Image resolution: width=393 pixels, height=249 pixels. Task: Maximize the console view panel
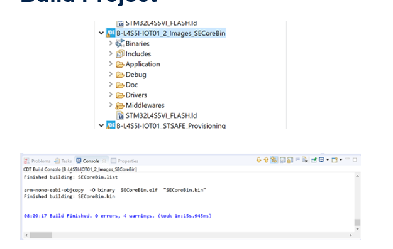pos(355,160)
